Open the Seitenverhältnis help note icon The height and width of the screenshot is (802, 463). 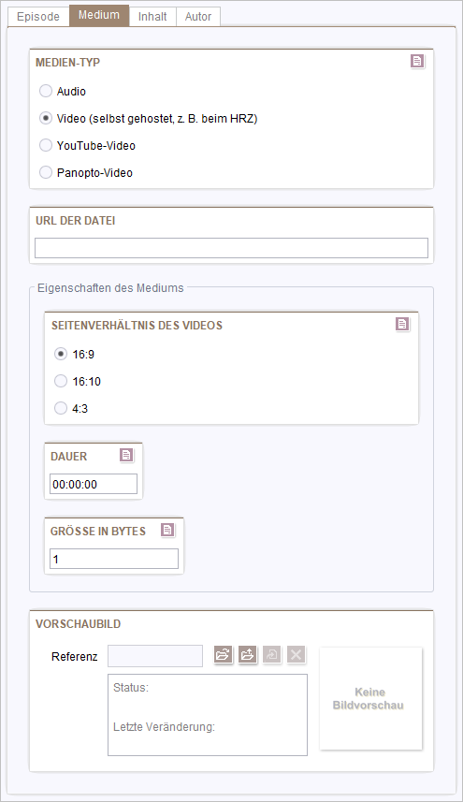(403, 325)
